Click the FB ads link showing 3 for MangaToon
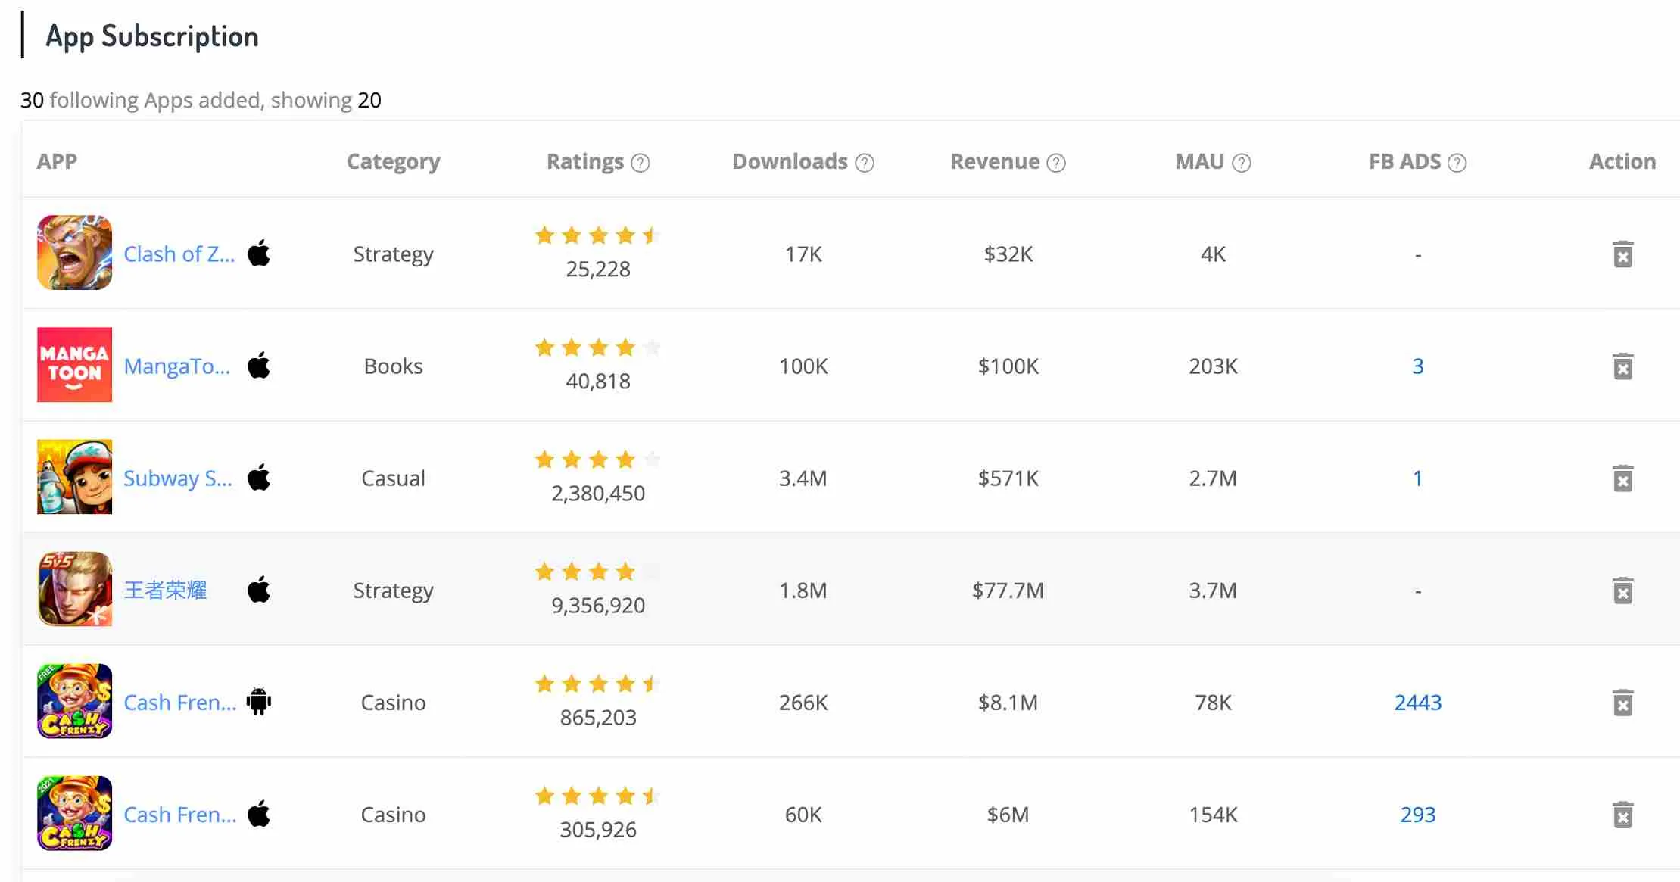The width and height of the screenshot is (1680, 882). click(x=1417, y=365)
